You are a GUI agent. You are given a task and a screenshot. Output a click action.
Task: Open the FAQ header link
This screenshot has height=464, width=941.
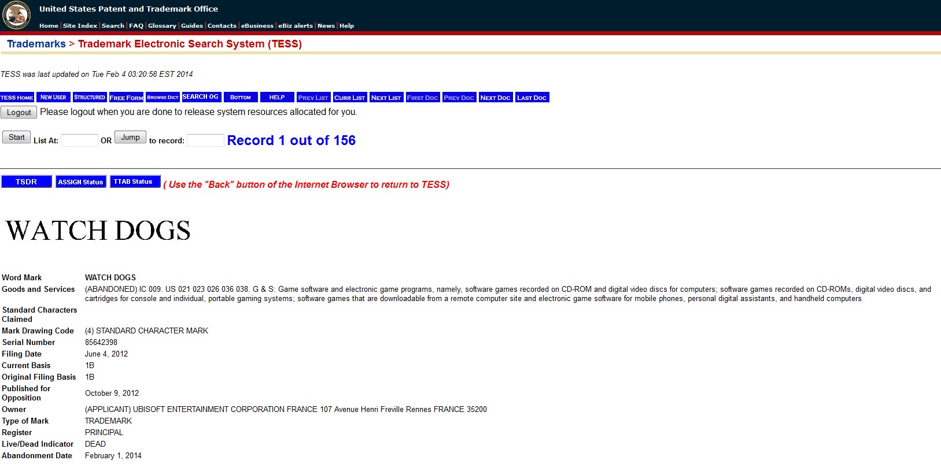click(136, 25)
